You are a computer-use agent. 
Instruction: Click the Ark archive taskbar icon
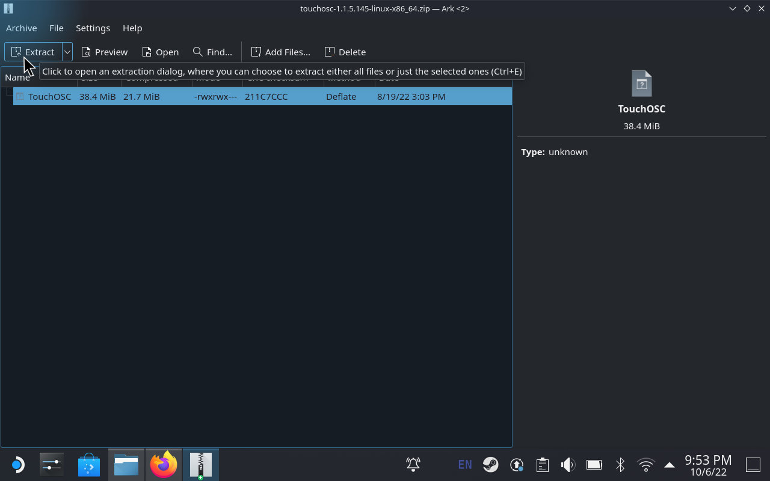pos(201,465)
